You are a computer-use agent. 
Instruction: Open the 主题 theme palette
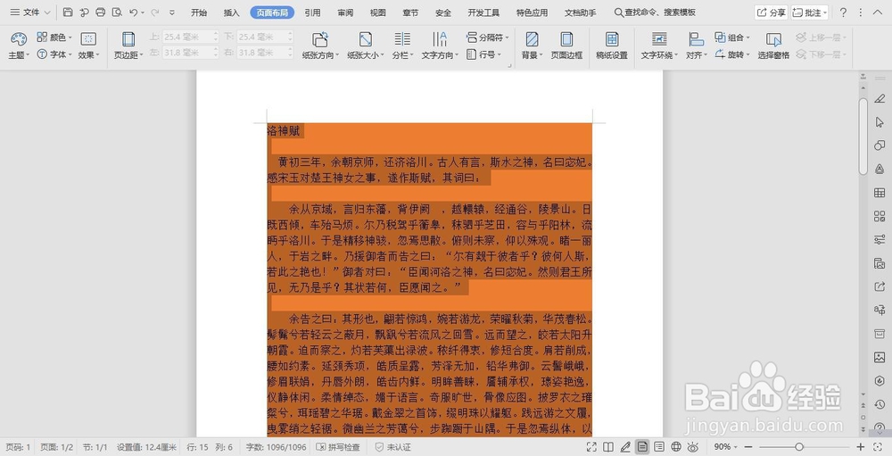18,46
